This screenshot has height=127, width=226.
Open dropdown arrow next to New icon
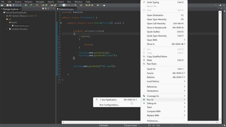click(5, 5)
